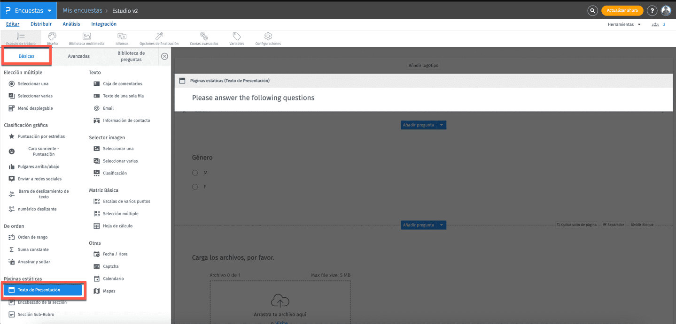Switch to the Avanzadas question tab
676x324 pixels.
(x=78, y=56)
